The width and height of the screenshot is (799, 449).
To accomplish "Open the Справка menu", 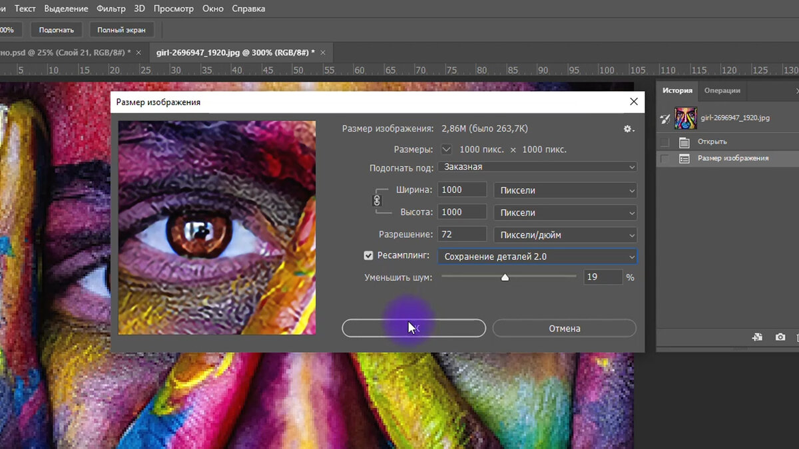I will pyautogui.click(x=248, y=9).
